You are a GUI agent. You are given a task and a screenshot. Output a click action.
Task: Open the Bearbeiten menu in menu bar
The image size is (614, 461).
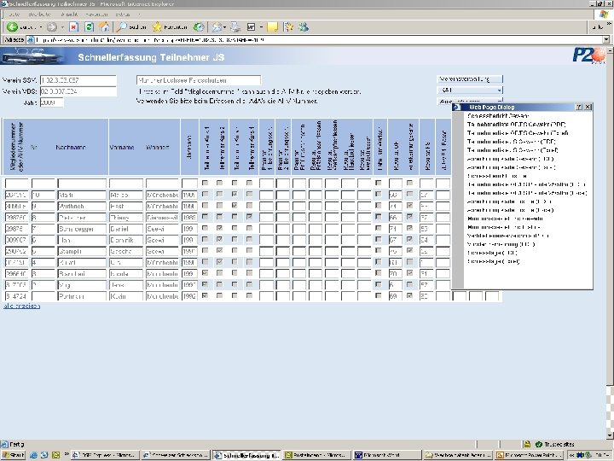(x=40, y=15)
